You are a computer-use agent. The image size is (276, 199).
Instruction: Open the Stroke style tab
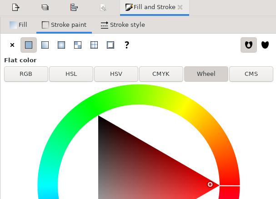click(123, 25)
